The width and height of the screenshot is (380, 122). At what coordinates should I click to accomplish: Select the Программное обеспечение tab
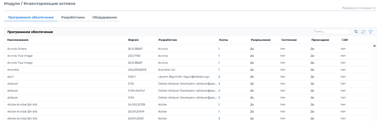(31, 17)
